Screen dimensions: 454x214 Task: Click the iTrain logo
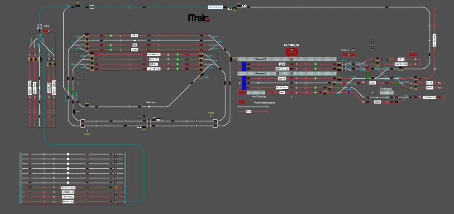(198, 18)
